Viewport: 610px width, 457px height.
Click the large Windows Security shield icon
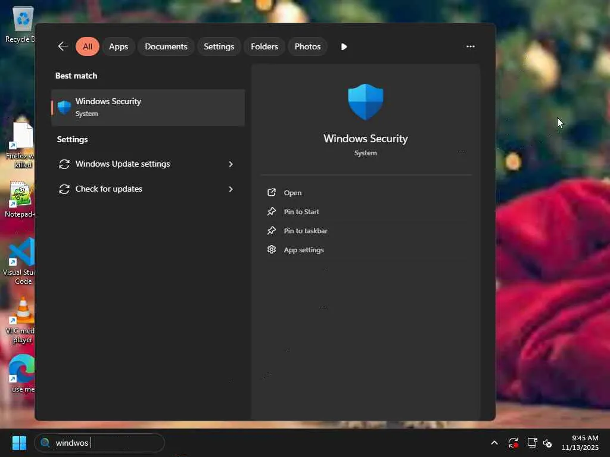coord(365,102)
